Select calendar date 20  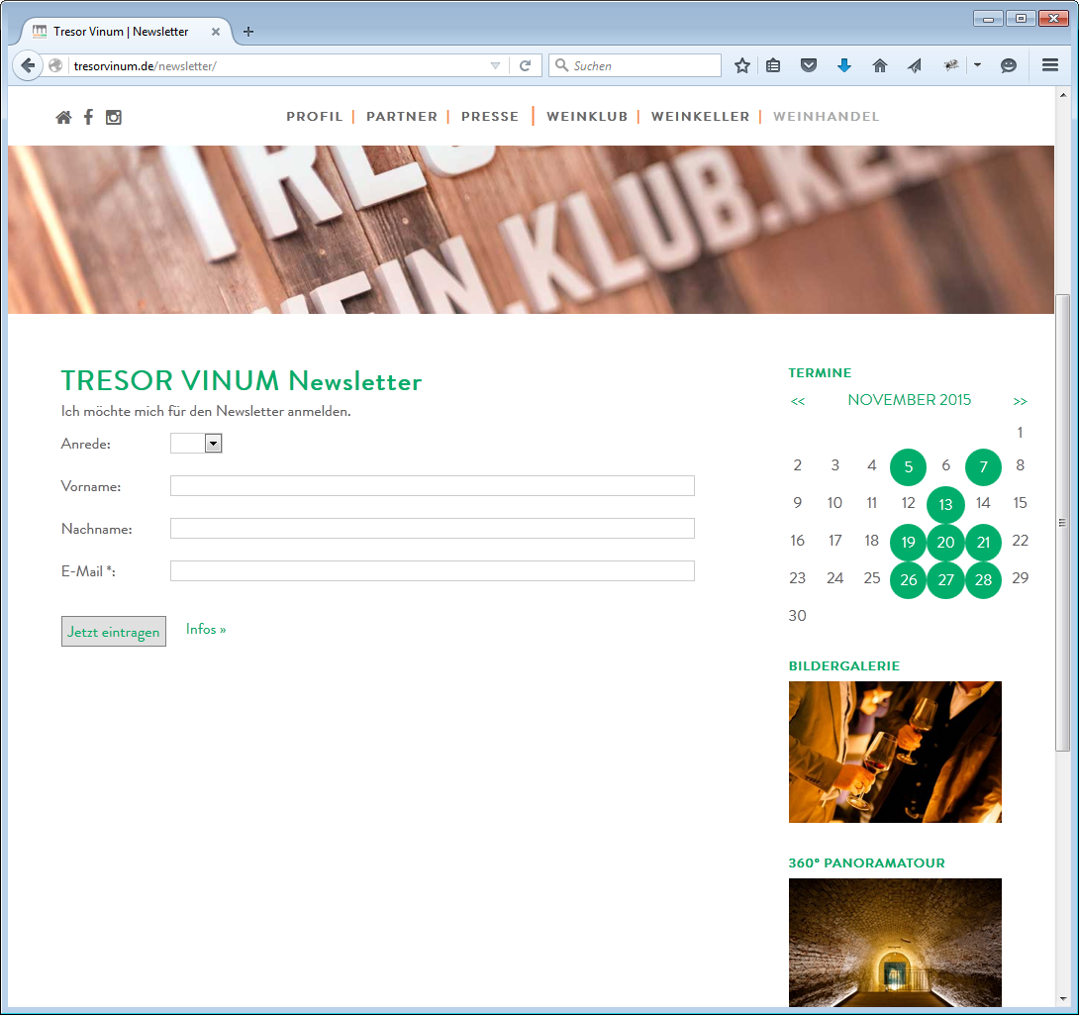945,543
